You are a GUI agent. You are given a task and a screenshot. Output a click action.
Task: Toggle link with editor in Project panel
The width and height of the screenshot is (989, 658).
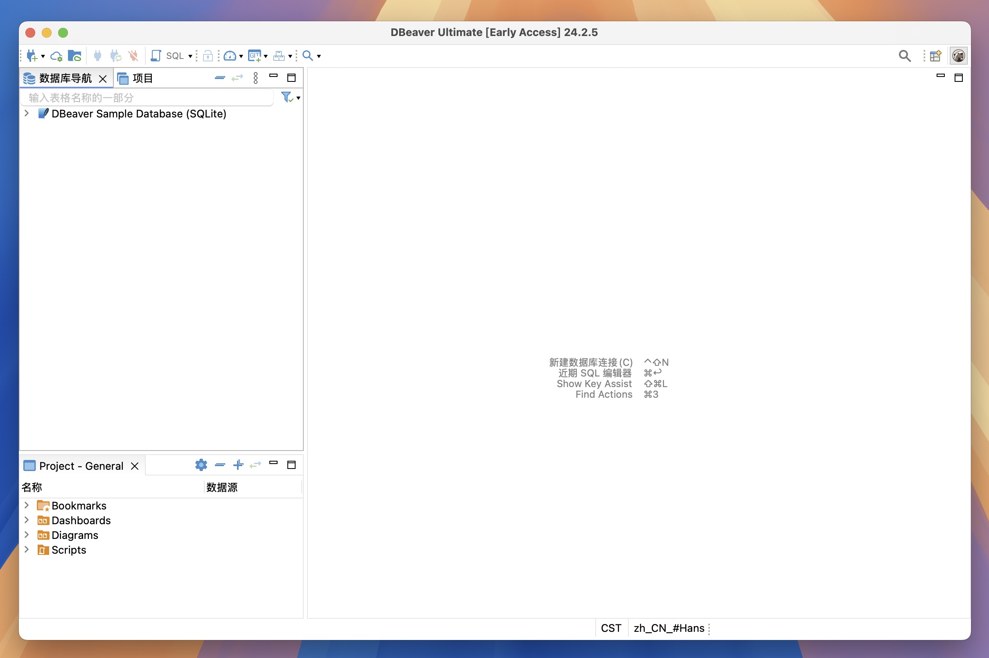[255, 464]
